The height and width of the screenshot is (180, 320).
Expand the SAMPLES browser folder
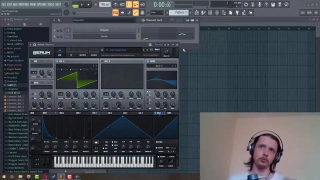tap(12, 85)
